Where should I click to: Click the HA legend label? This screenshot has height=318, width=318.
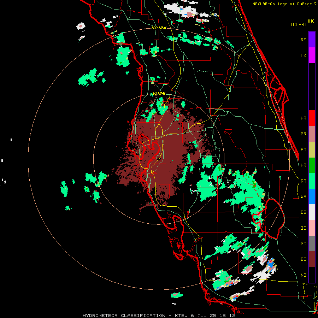tap(303, 118)
